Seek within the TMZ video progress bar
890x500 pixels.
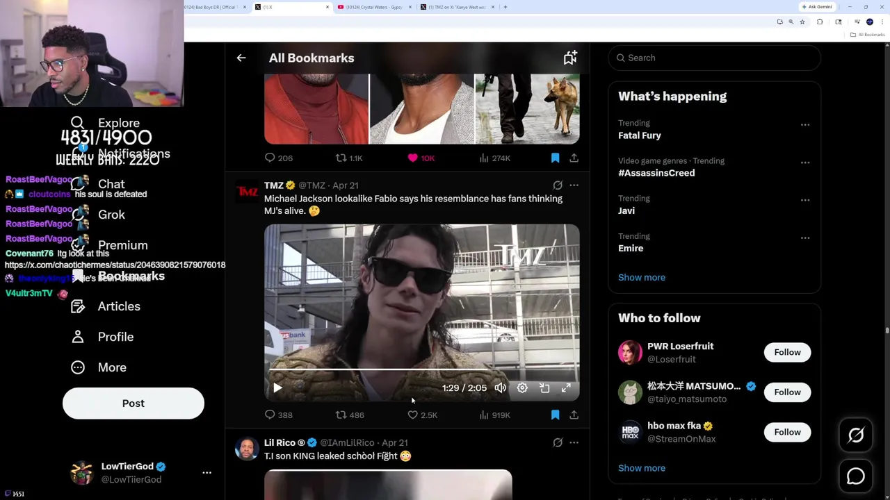(421, 371)
